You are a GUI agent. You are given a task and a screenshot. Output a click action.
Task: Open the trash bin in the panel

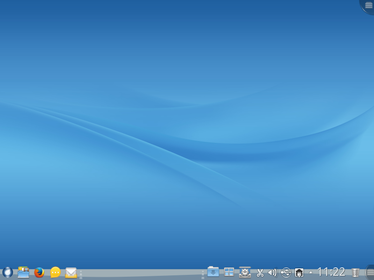355,273
